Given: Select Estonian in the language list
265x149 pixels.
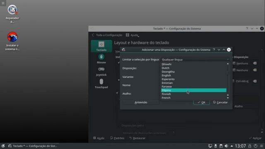Looking at the screenshot, I should point(194,83).
